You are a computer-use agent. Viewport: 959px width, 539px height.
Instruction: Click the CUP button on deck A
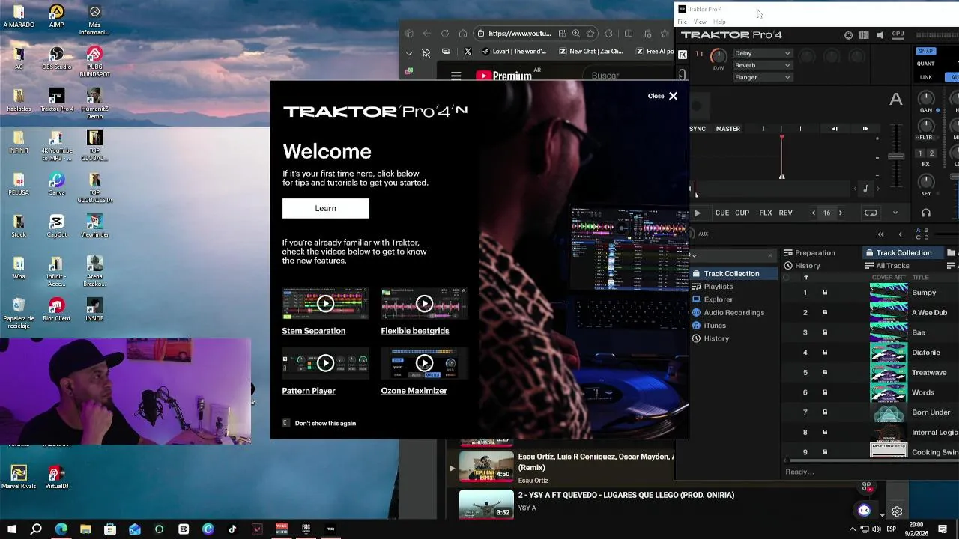click(x=742, y=213)
